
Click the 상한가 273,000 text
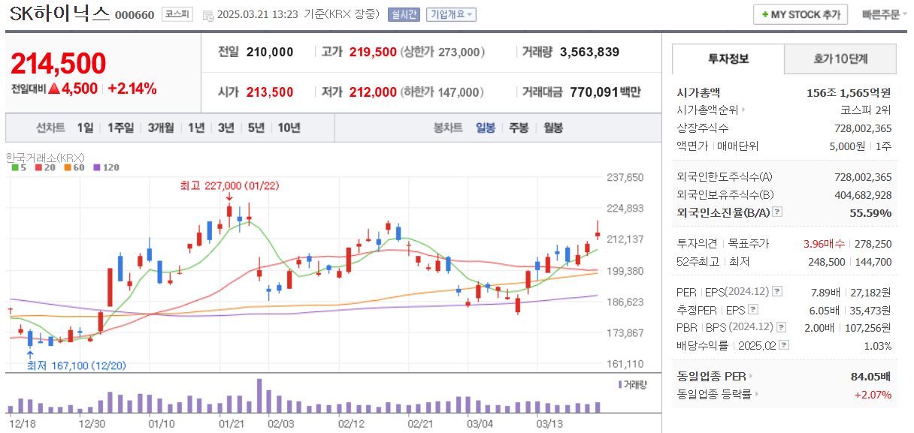click(443, 52)
